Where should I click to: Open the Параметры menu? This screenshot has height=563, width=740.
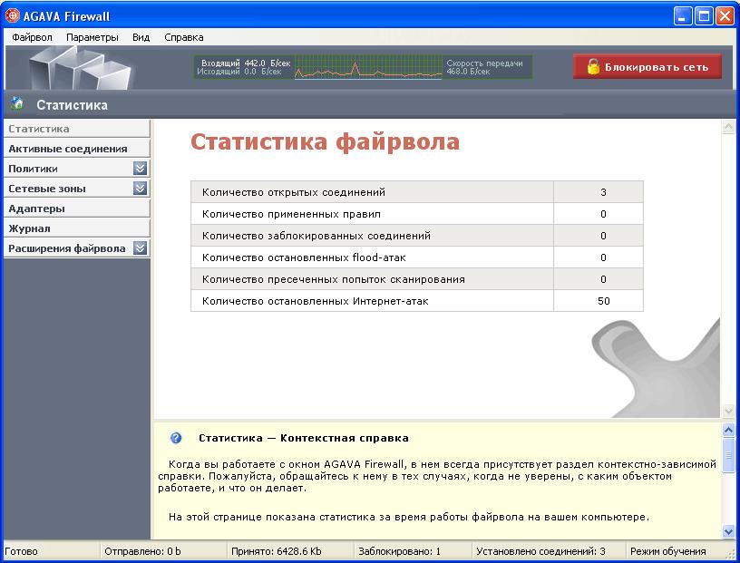point(92,37)
